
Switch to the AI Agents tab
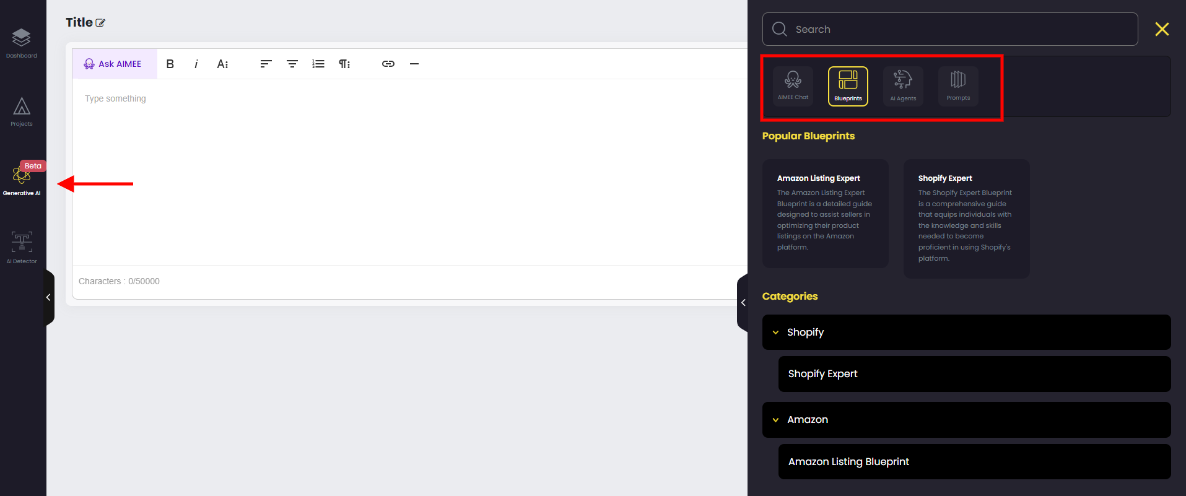(903, 85)
